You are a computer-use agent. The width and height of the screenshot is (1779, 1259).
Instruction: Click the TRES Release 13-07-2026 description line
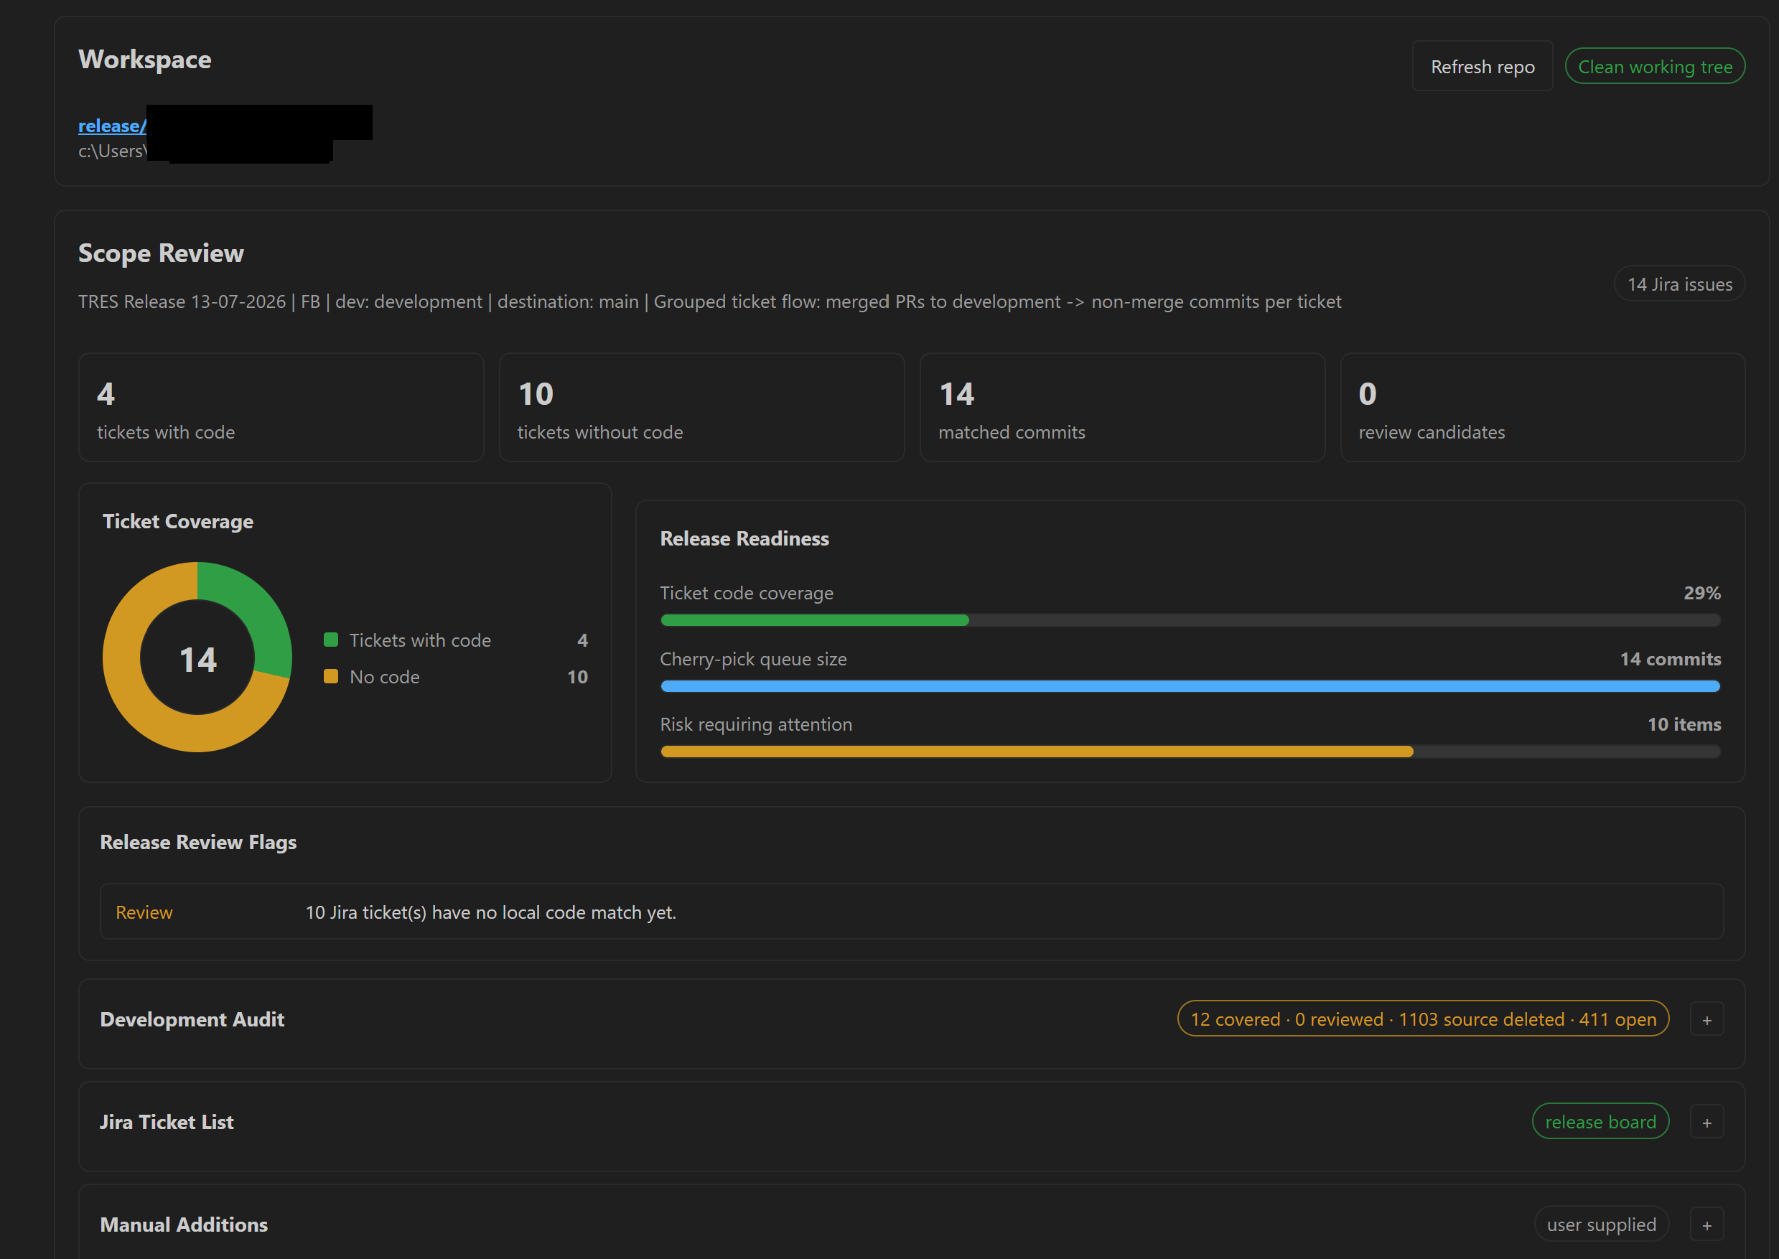coord(709,301)
